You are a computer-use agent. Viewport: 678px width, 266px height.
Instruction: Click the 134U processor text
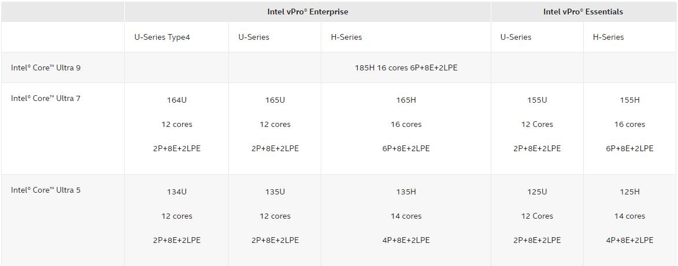177,192
